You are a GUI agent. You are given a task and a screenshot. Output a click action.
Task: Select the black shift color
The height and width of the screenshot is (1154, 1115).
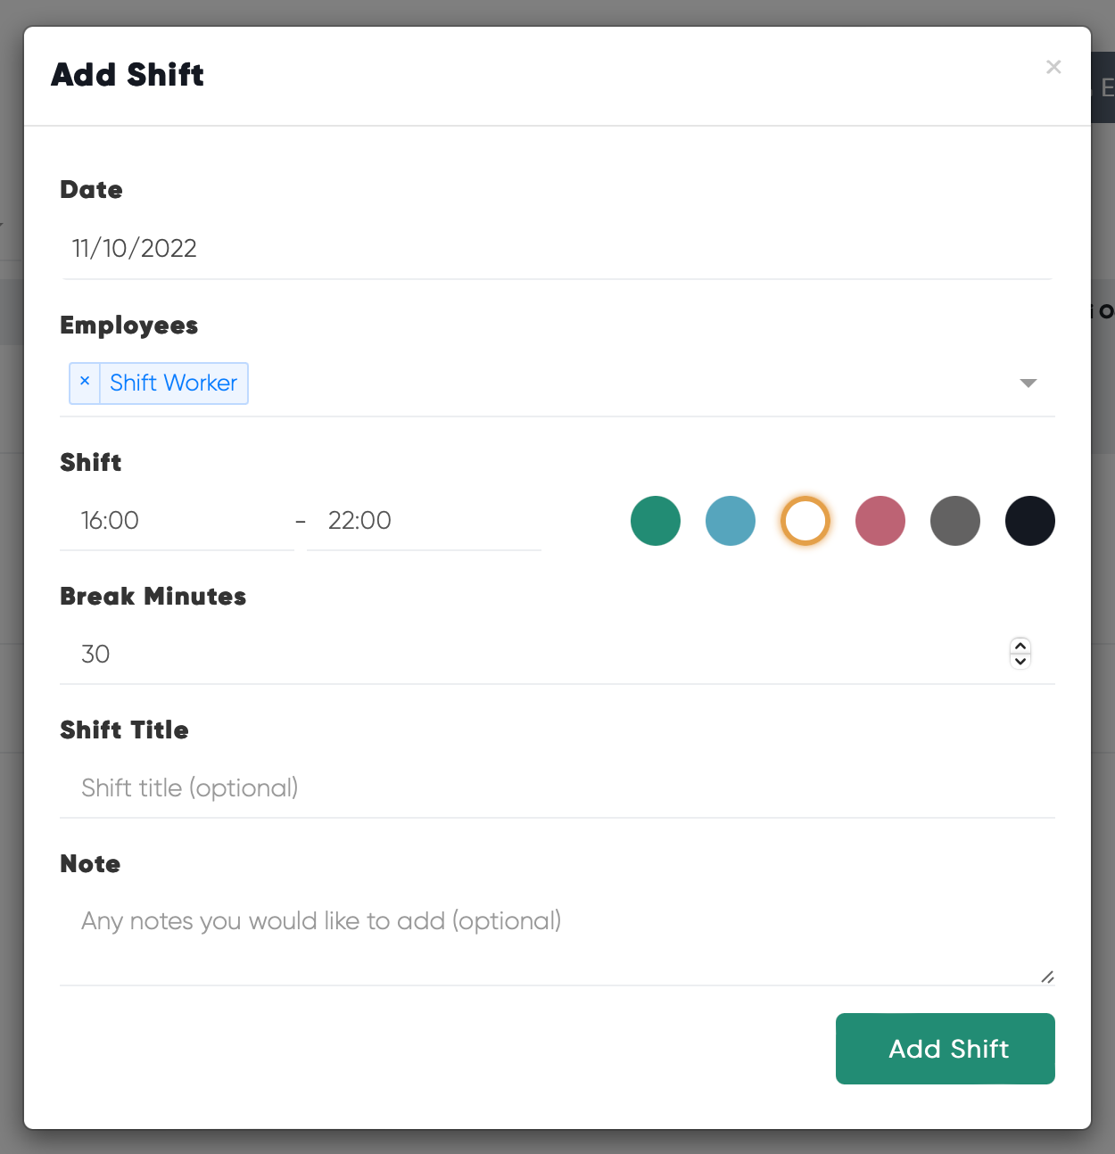pos(1030,521)
